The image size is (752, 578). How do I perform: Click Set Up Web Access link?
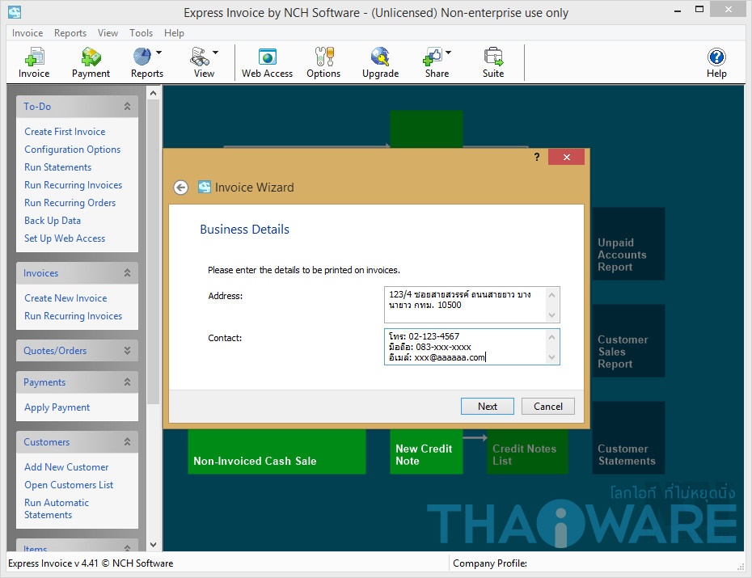[65, 238]
